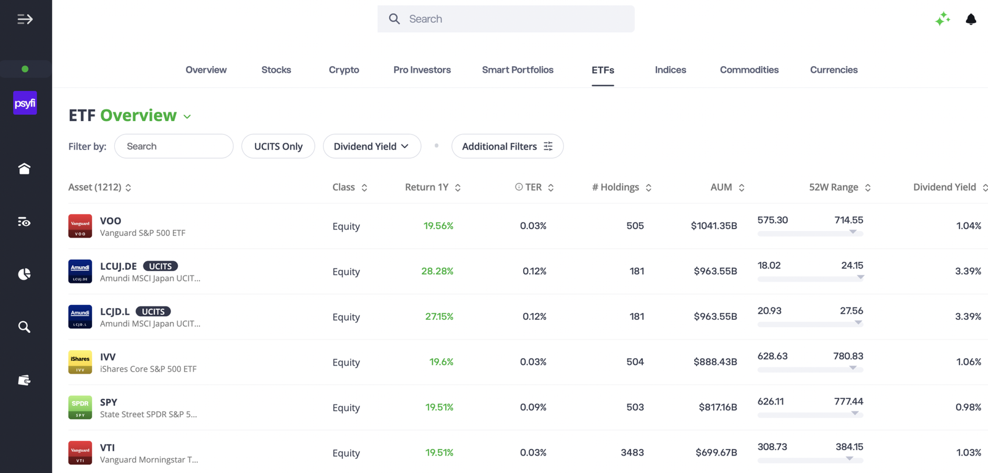Focus the top global Search field

click(x=506, y=19)
